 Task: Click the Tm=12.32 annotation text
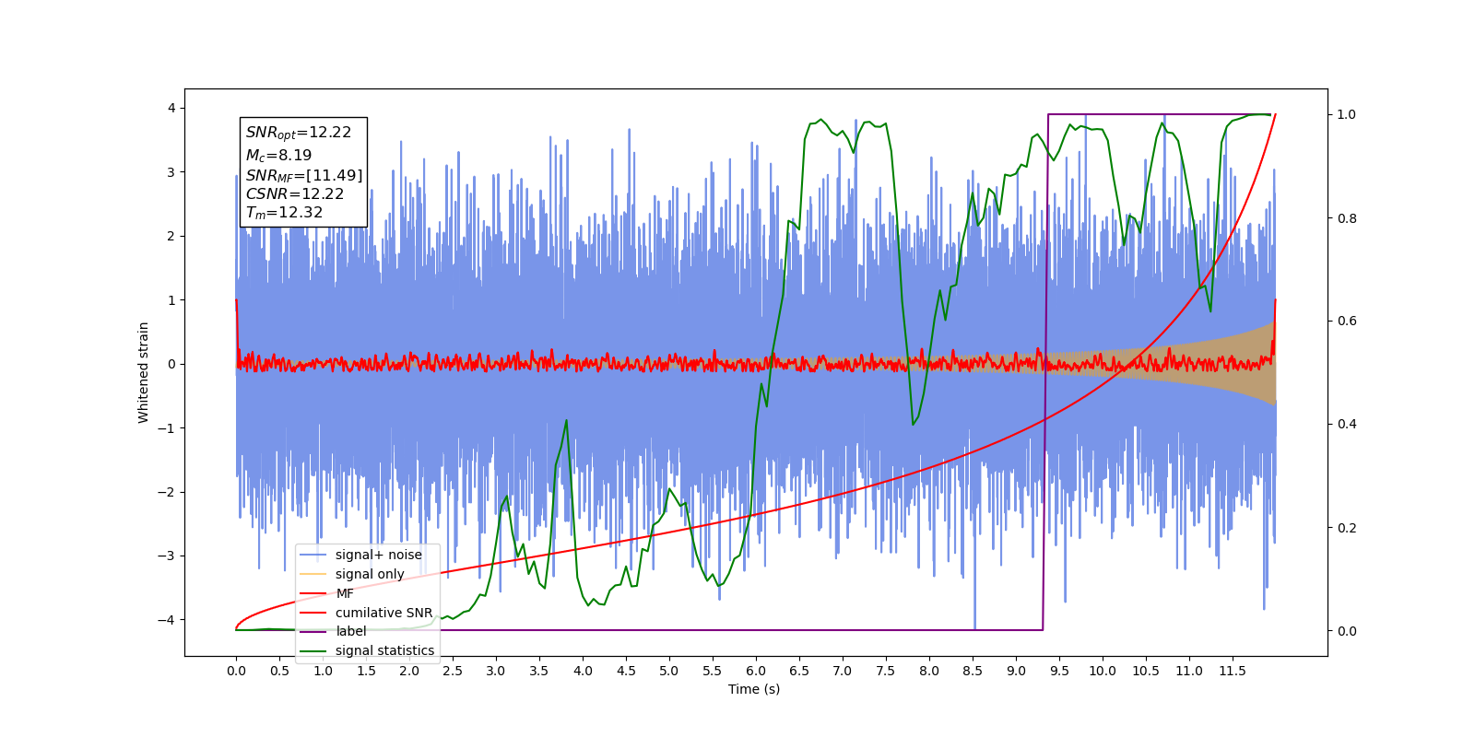(284, 213)
